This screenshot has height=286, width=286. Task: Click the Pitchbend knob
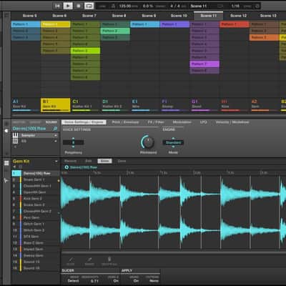pyautogui.click(x=148, y=142)
